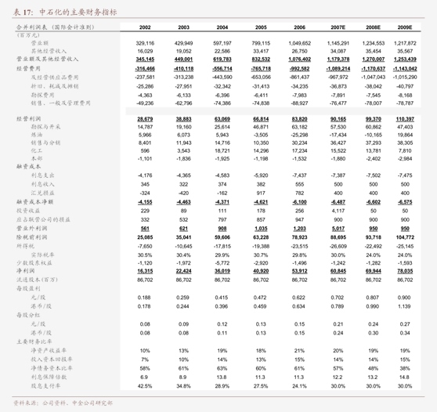The image size is (437, 412).
Task: Select the row label '净利润'
Action: 25,271
